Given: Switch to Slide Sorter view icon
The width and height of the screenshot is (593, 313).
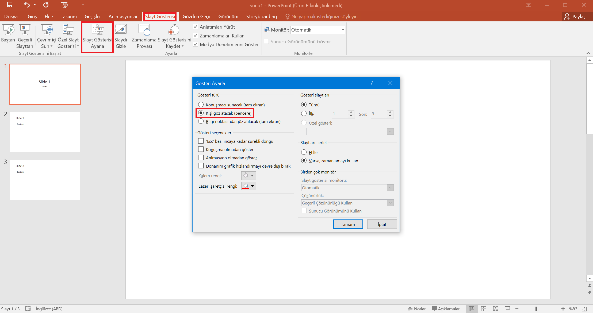Looking at the screenshot, I should pos(484,309).
